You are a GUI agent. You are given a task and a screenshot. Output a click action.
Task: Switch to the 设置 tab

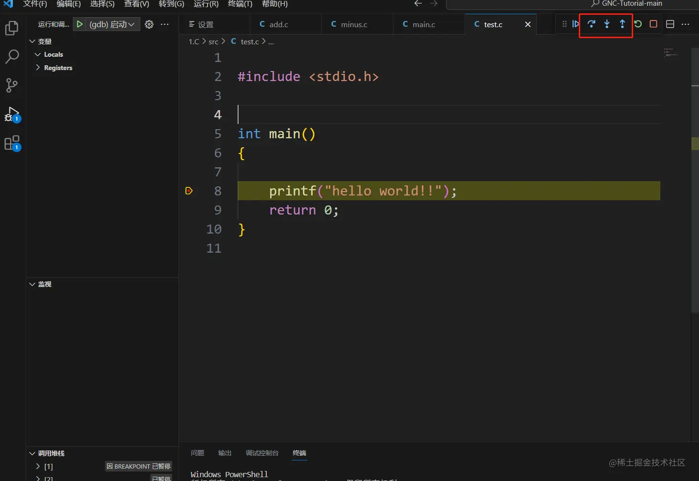click(x=214, y=24)
